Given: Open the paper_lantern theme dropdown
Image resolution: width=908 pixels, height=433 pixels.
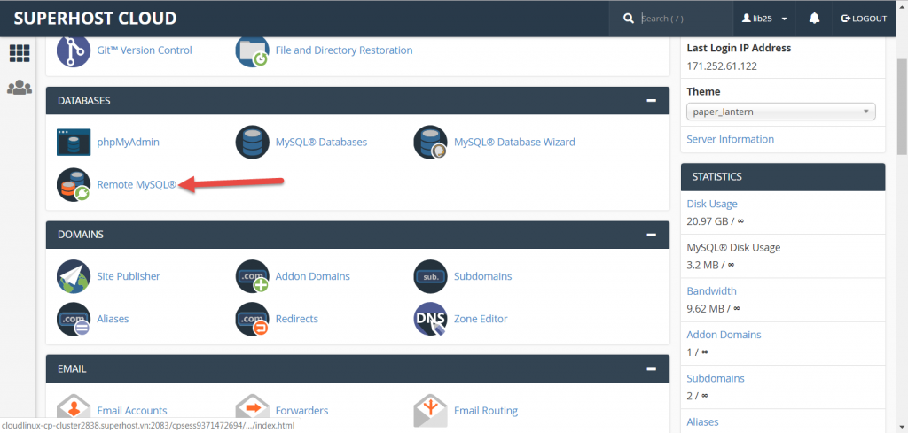Looking at the screenshot, I should click(x=780, y=112).
